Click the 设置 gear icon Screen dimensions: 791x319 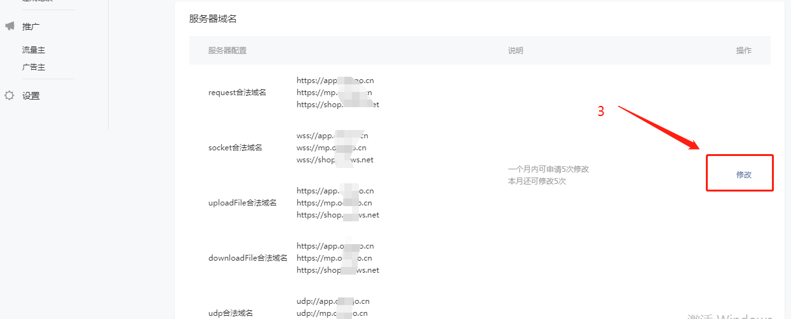[x=10, y=96]
